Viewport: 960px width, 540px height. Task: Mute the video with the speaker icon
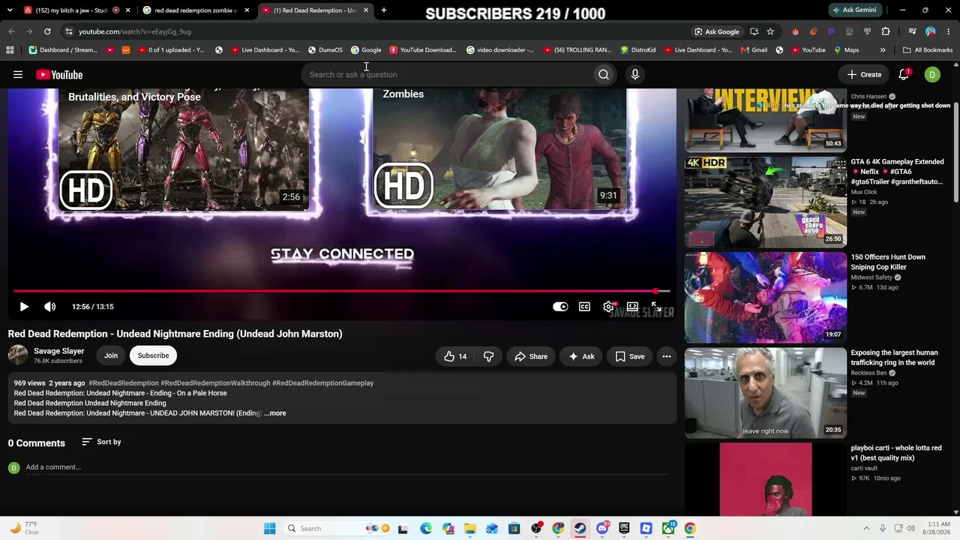click(49, 307)
